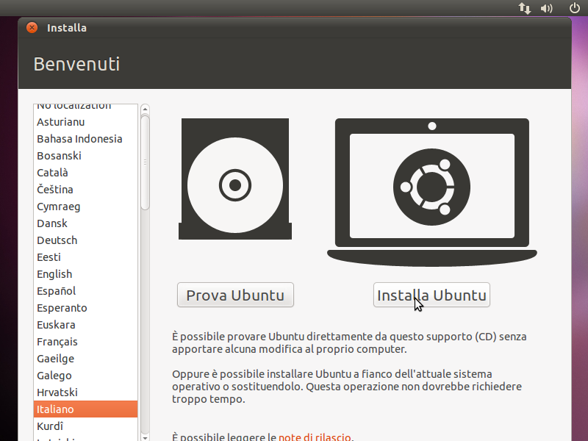Open the network connections indicator

pyautogui.click(x=525, y=8)
